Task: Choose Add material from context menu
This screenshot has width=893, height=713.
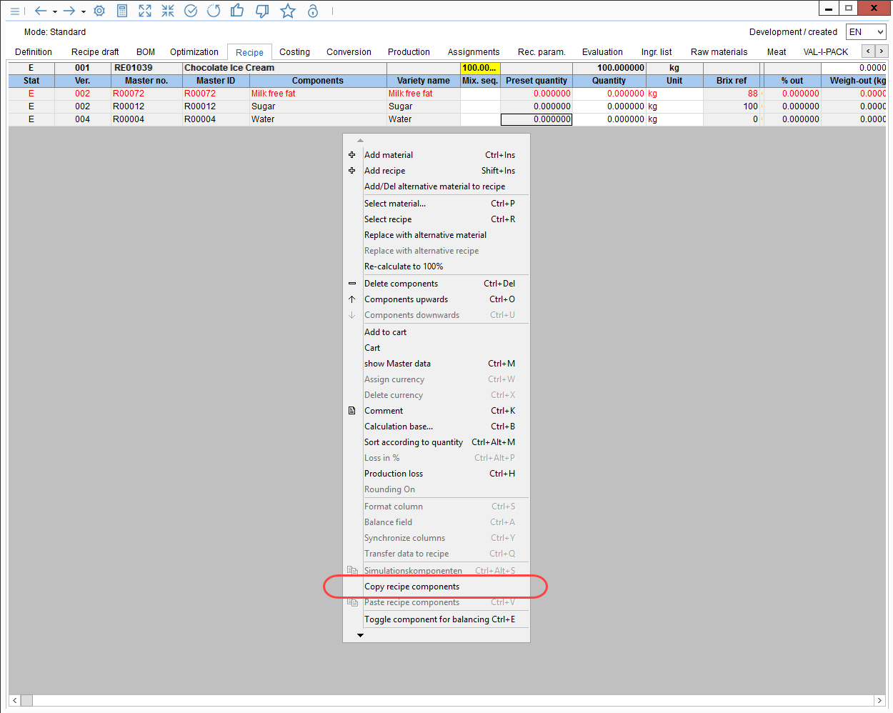Action: (x=436, y=155)
